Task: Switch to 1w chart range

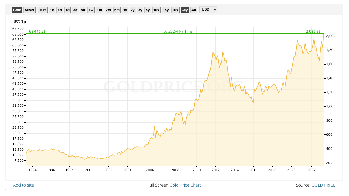Action: (91, 10)
